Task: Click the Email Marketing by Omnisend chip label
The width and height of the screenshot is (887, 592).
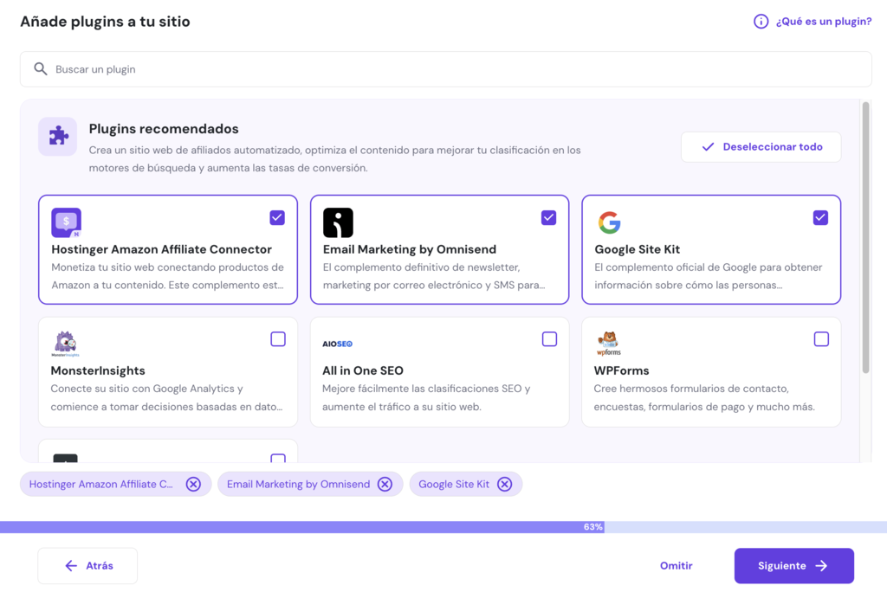Action: 298,484
